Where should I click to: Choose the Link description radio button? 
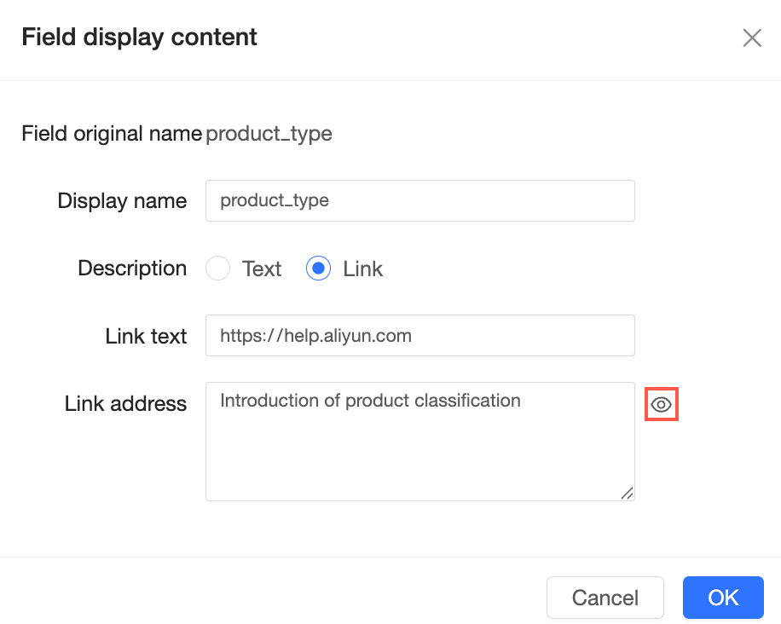click(x=318, y=269)
